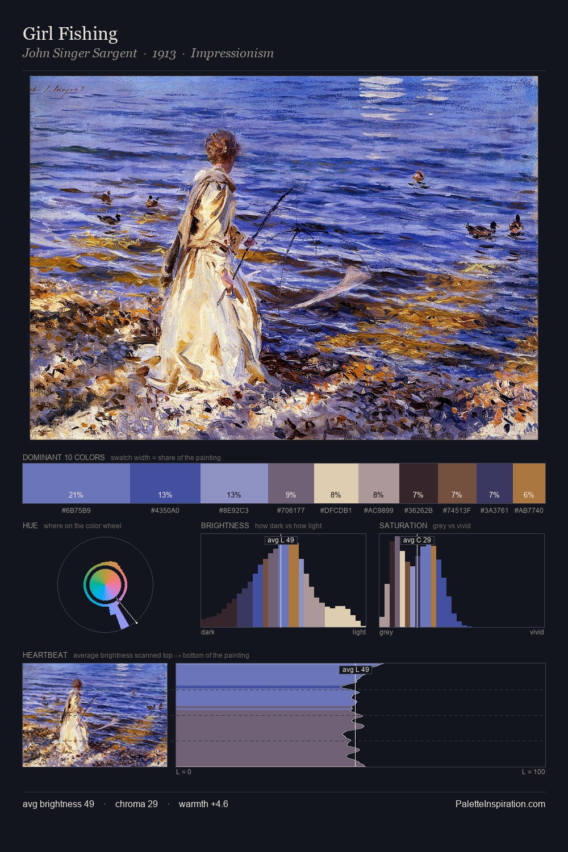Viewport: 568px width, 852px height.
Task: Choose the #AC9899 dusty pink swatch
Action: tap(379, 483)
